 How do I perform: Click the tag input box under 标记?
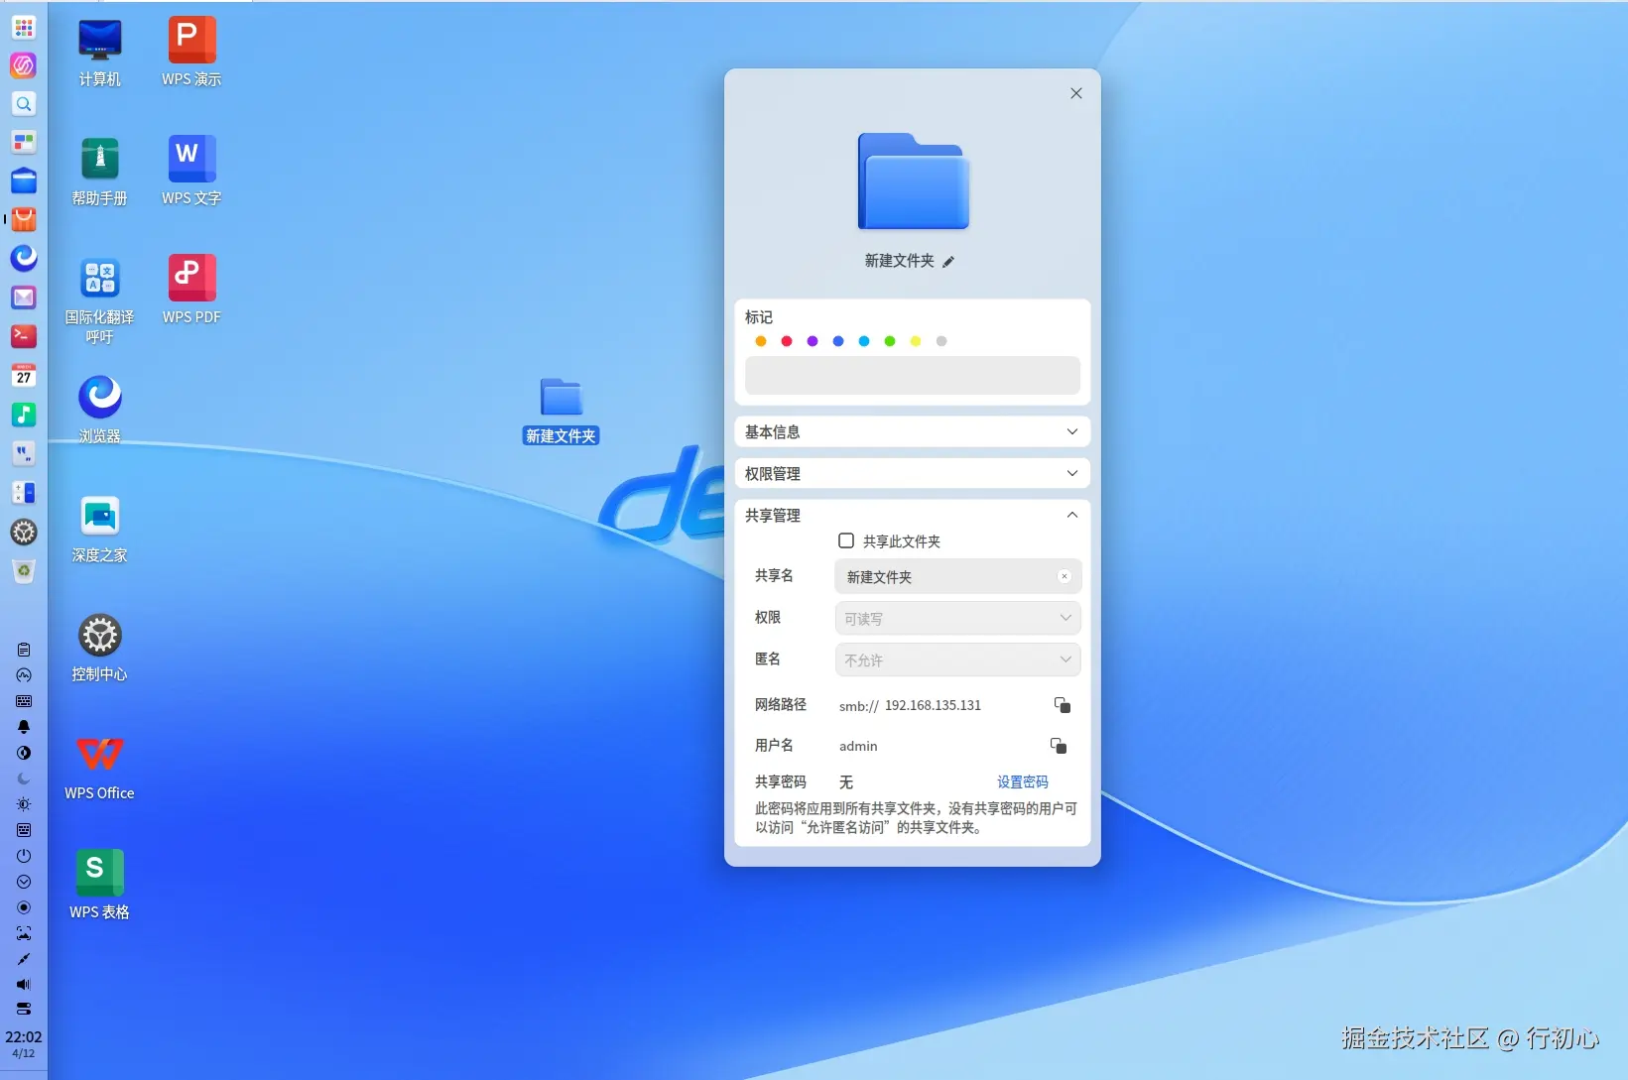click(x=913, y=376)
